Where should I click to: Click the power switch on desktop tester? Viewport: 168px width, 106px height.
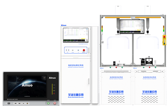pyautogui.click(x=9, y=103)
